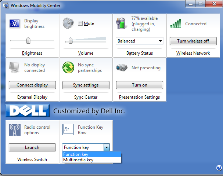Click the Sync Center label

pyautogui.click(x=86, y=97)
